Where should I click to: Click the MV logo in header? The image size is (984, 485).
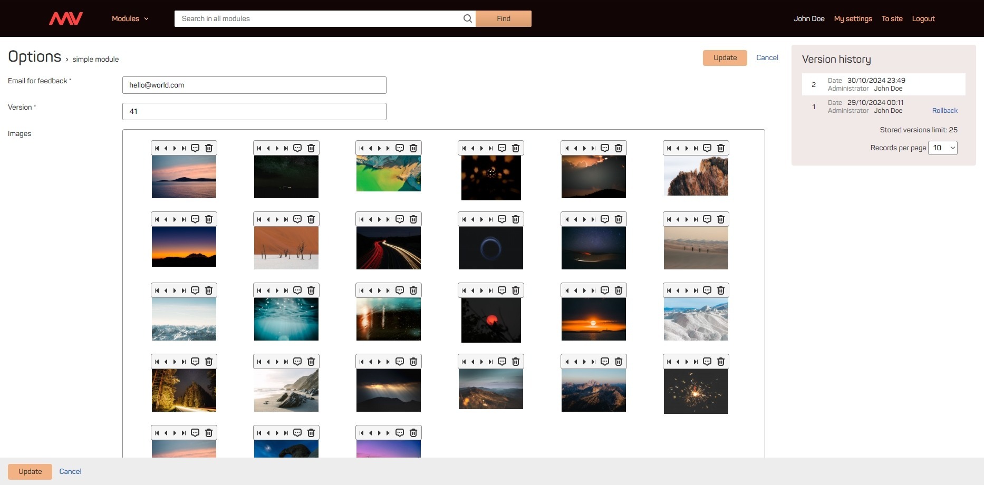(x=66, y=18)
